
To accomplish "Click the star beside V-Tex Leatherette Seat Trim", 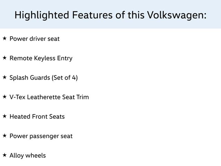I will (4, 96).
